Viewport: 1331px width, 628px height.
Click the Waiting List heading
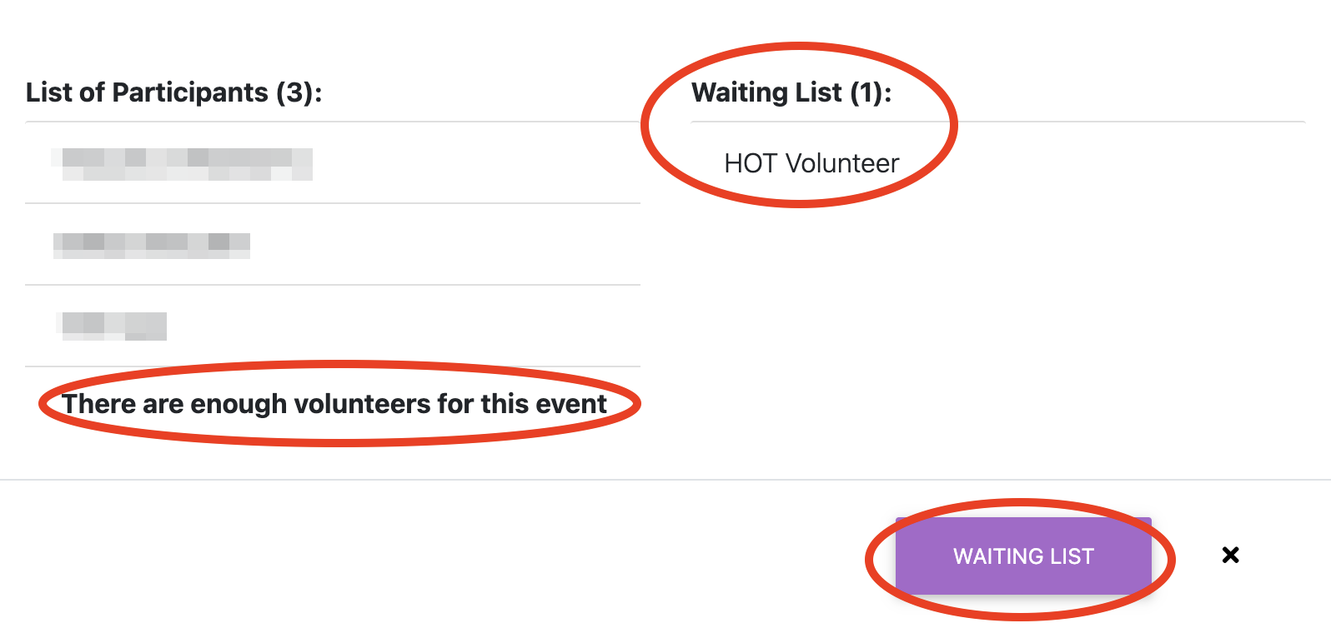pyautogui.click(x=791, y=92)
